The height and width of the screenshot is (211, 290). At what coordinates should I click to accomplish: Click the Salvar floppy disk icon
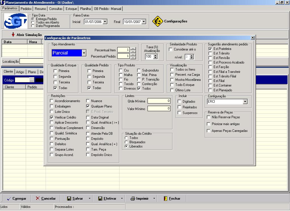(x=69, y=199)
